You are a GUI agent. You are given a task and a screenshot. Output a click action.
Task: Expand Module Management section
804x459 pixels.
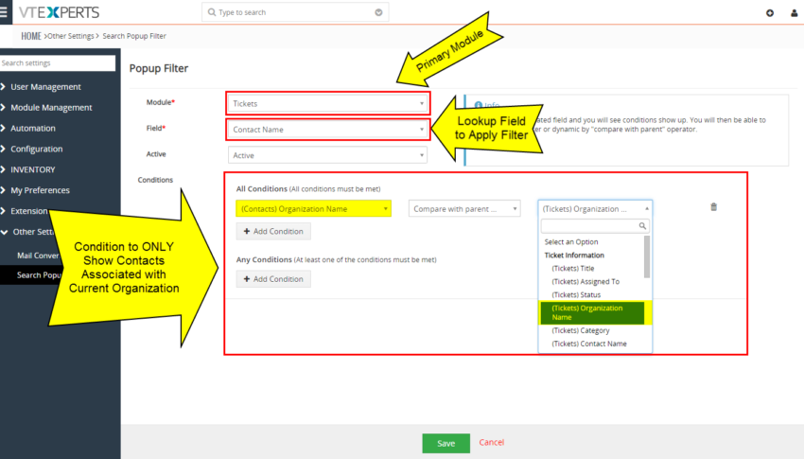point(51,107)
